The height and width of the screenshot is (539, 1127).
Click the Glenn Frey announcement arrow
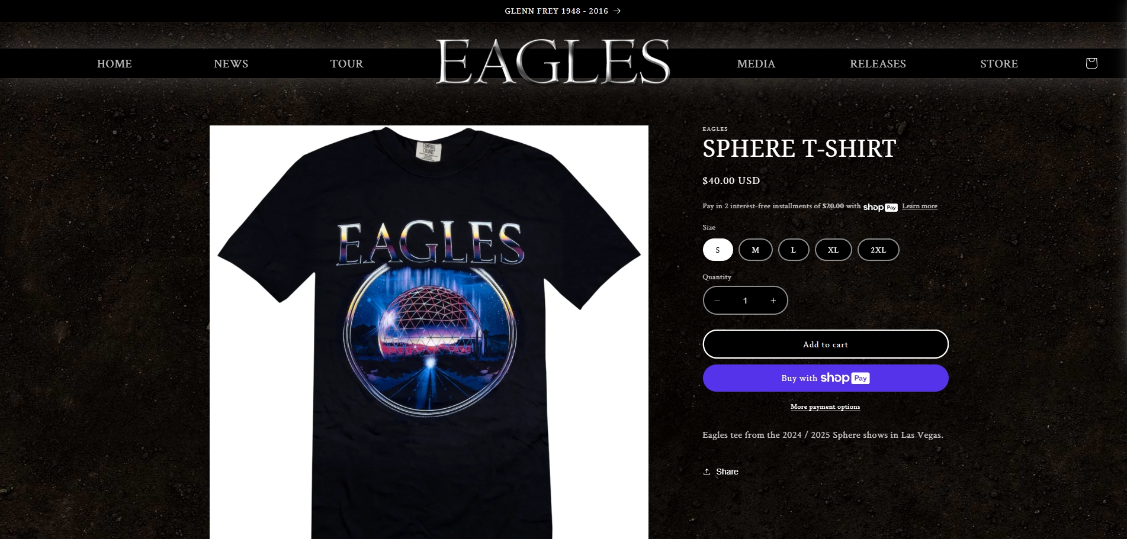pyautogui.click(x=617, y=11)
